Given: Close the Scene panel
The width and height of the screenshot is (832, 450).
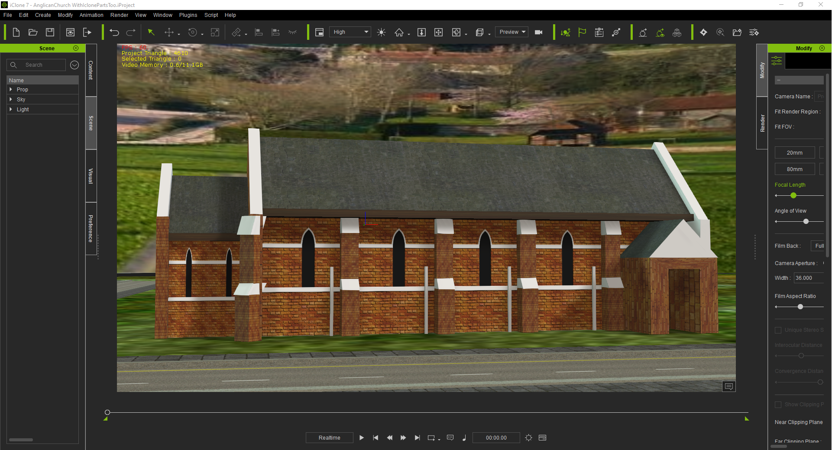Looking at the screenshot, I should point(76,48).
